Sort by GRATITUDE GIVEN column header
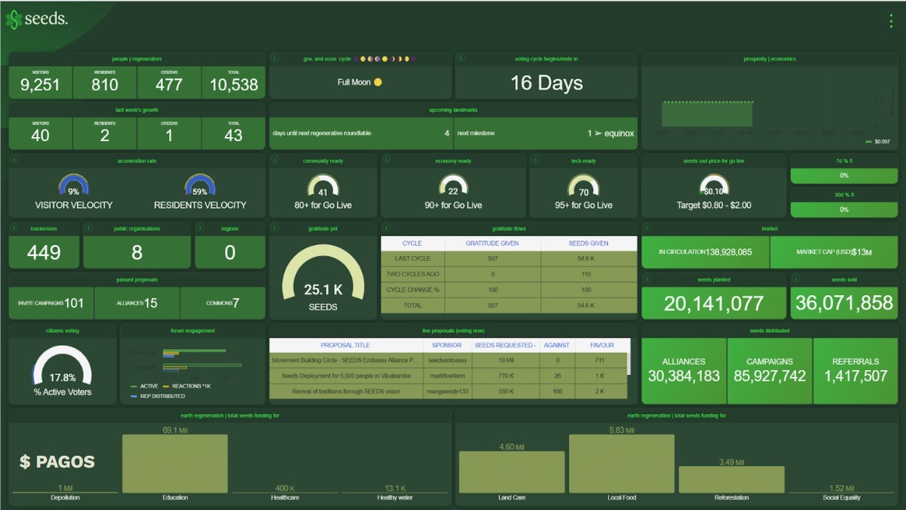The image size is (906, 510). click(x=492, y=244)
